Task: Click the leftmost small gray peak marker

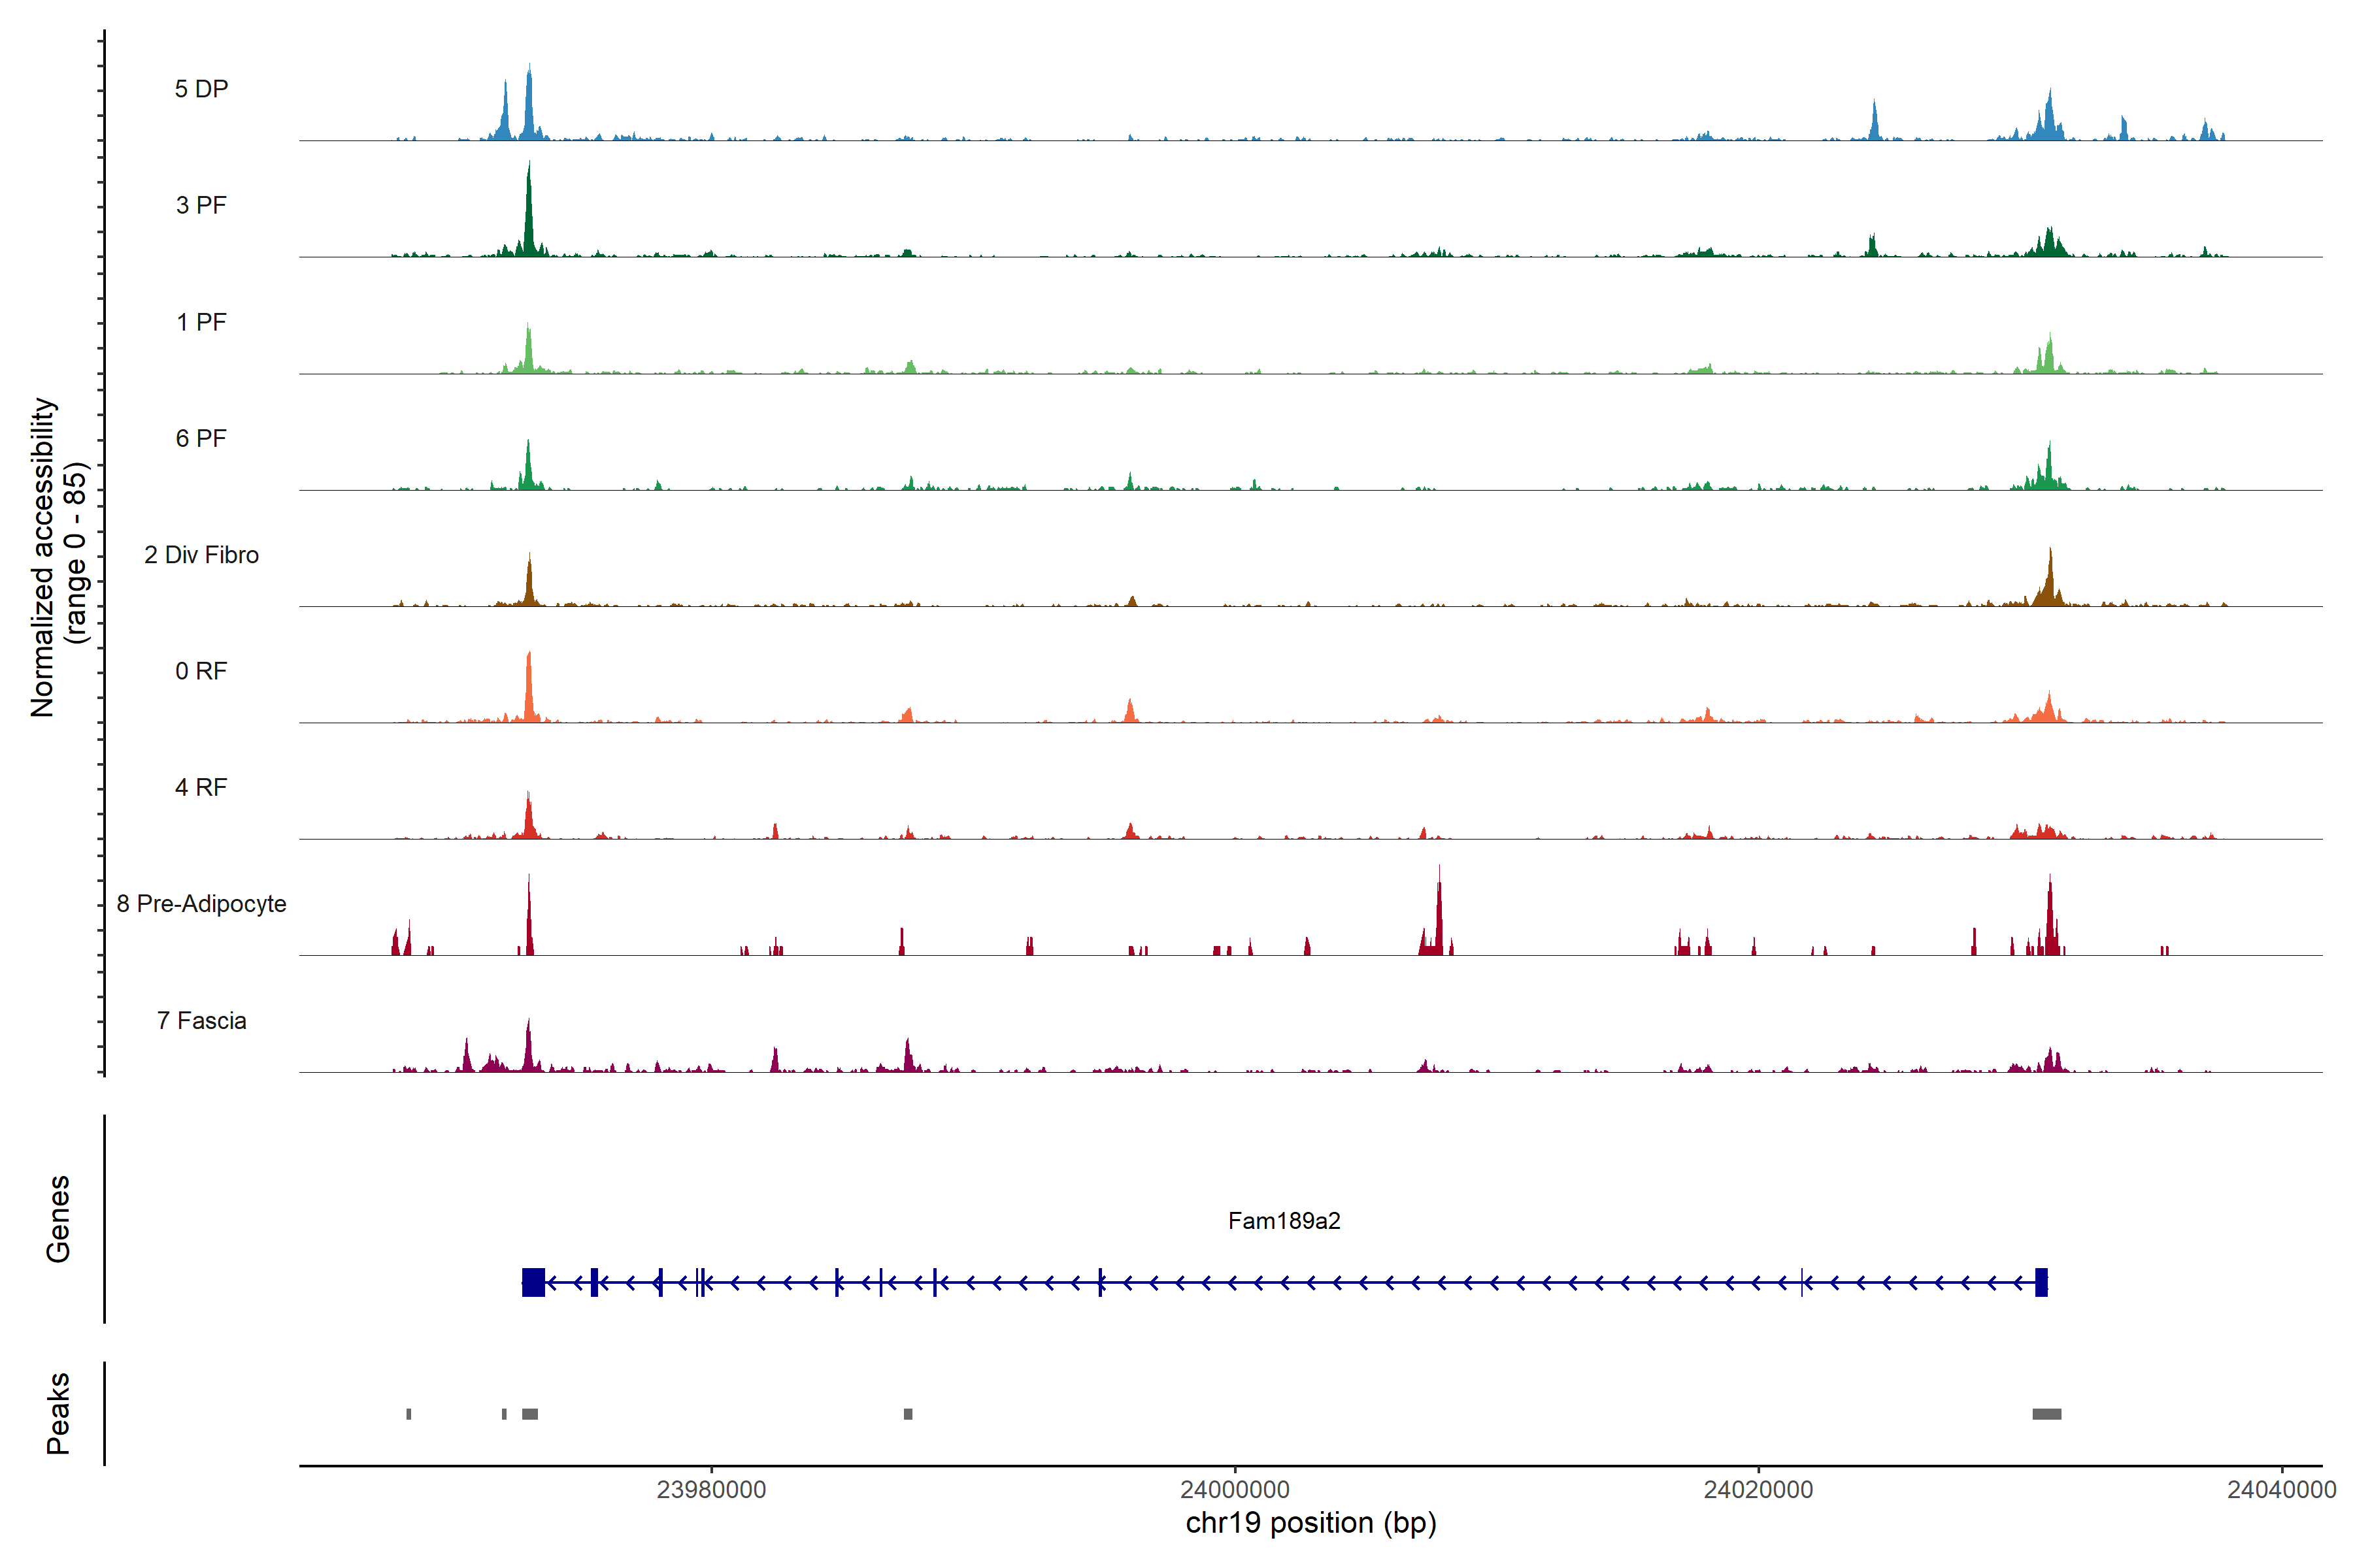Action: tap(408, 1413)
